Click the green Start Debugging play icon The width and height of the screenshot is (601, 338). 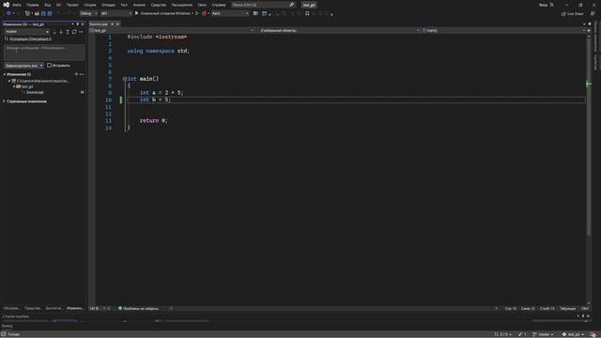pyautogui.click(x=137, y=13)
